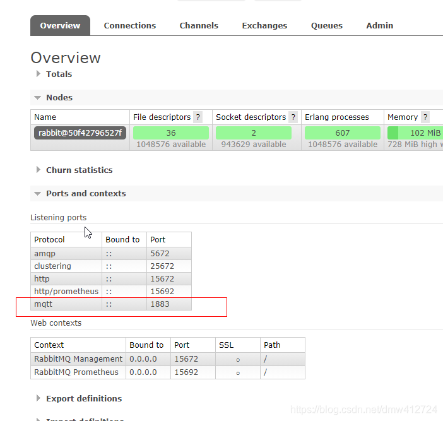
Task: Switch to the Overview tab
Action: click(60, 25)
